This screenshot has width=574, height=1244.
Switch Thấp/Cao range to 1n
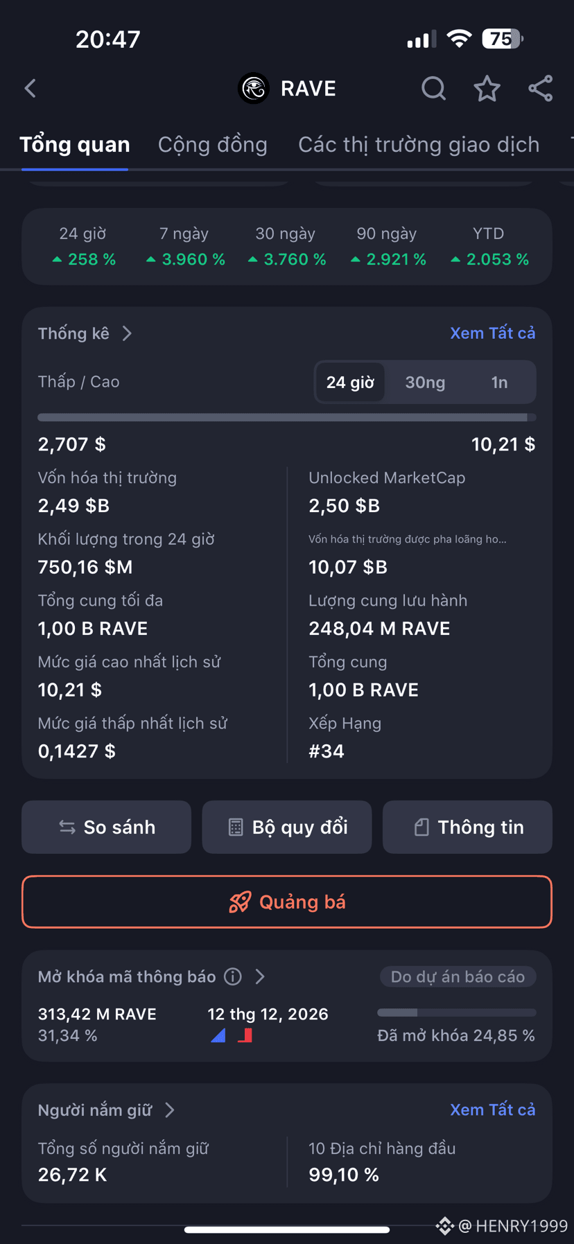(499, 382)
